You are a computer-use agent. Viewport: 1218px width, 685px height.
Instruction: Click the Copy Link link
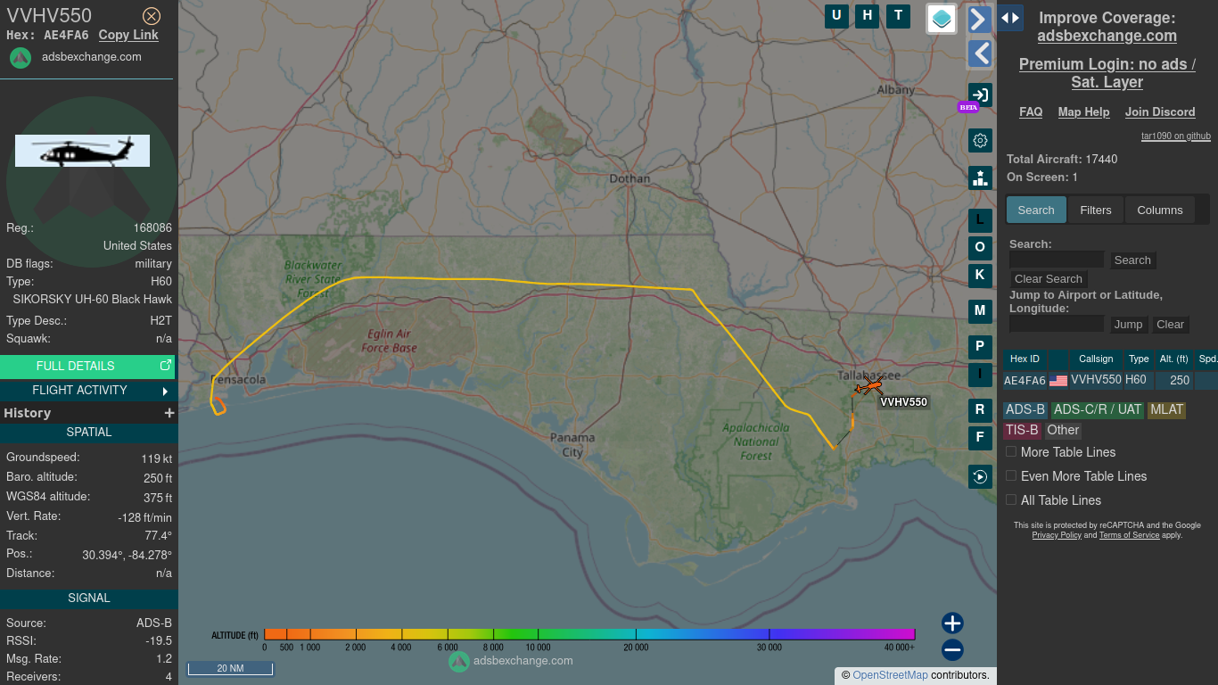point(128,35)
